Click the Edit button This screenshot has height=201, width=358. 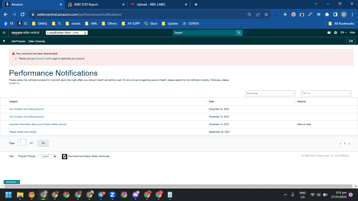[x=351, y=41]
